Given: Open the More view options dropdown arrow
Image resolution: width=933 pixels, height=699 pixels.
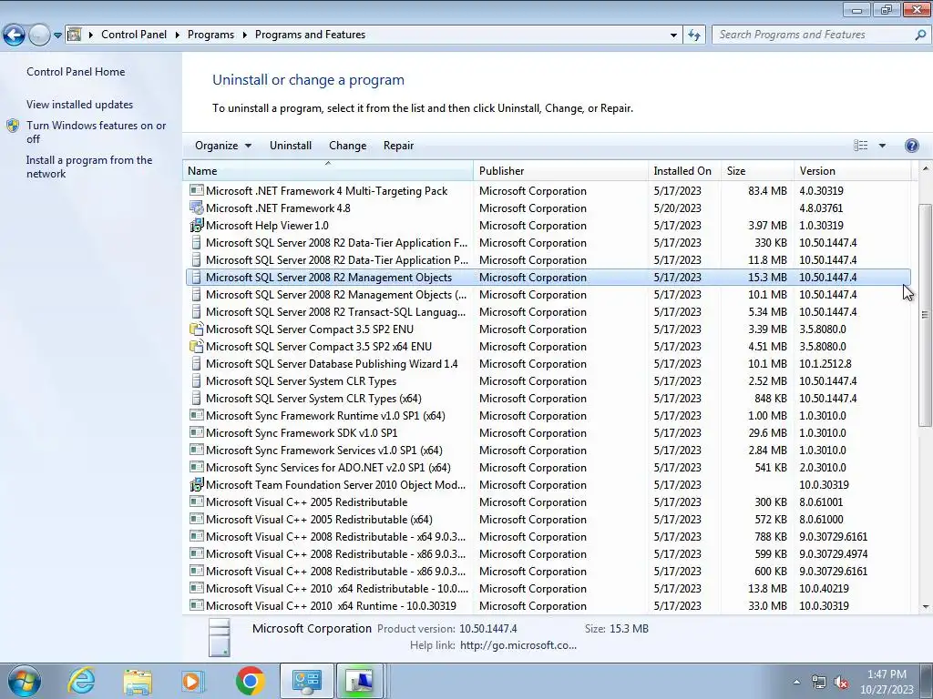Looking at the screenshot, I should pos(882,146).
